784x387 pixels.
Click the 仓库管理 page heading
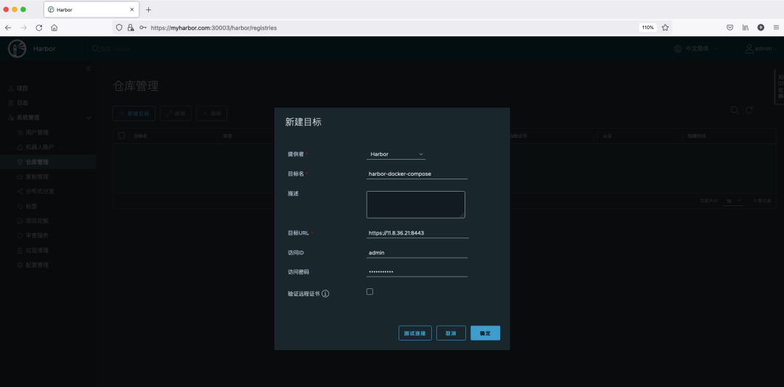(136, 86)
